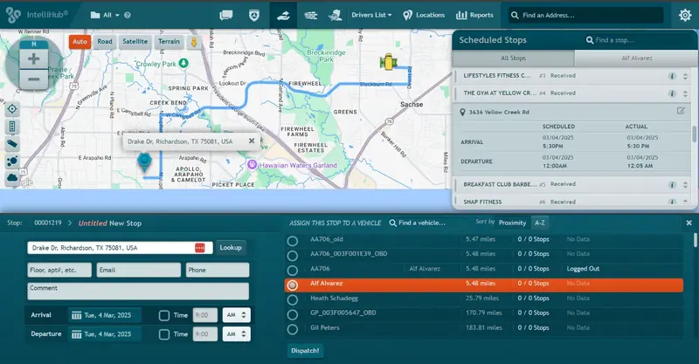Switch map to Satellite view
This screenshot has height=364, width=699.
[x=135, y=41]
